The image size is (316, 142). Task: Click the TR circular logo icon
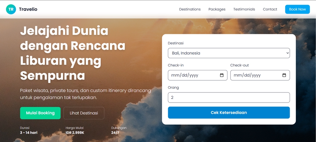(x=11, y=9)
